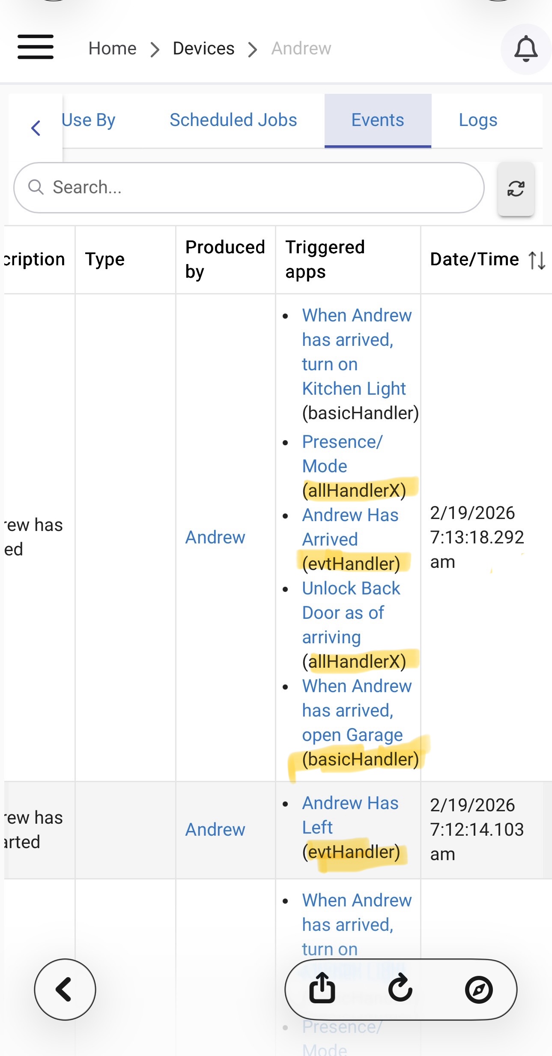Sort events by Date/Time arrows
This screenshot has width=552, height=1056.
[x=537, y=260]
